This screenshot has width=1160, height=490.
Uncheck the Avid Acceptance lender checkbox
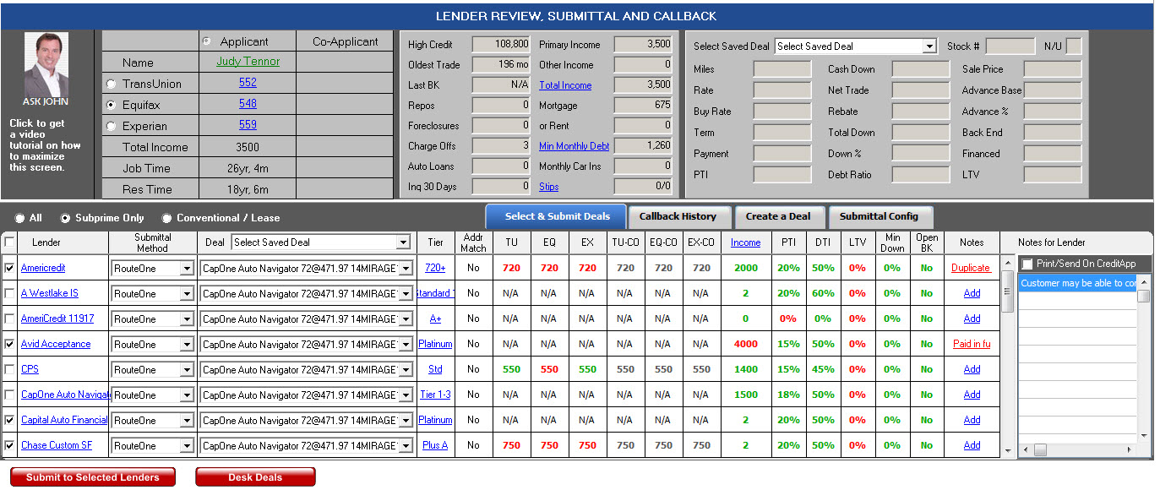pyautogui.click(x=9, y=344)
